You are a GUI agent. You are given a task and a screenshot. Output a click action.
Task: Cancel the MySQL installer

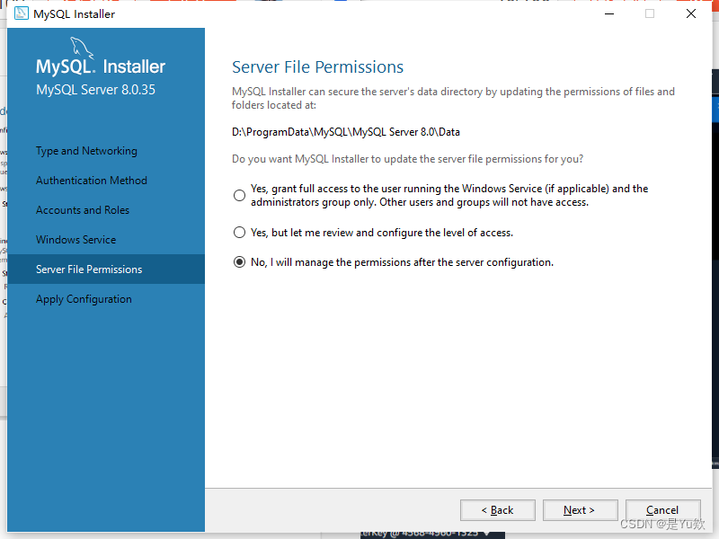[x=662, y=510]
